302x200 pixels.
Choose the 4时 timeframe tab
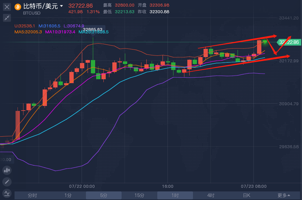pos(211,195)
